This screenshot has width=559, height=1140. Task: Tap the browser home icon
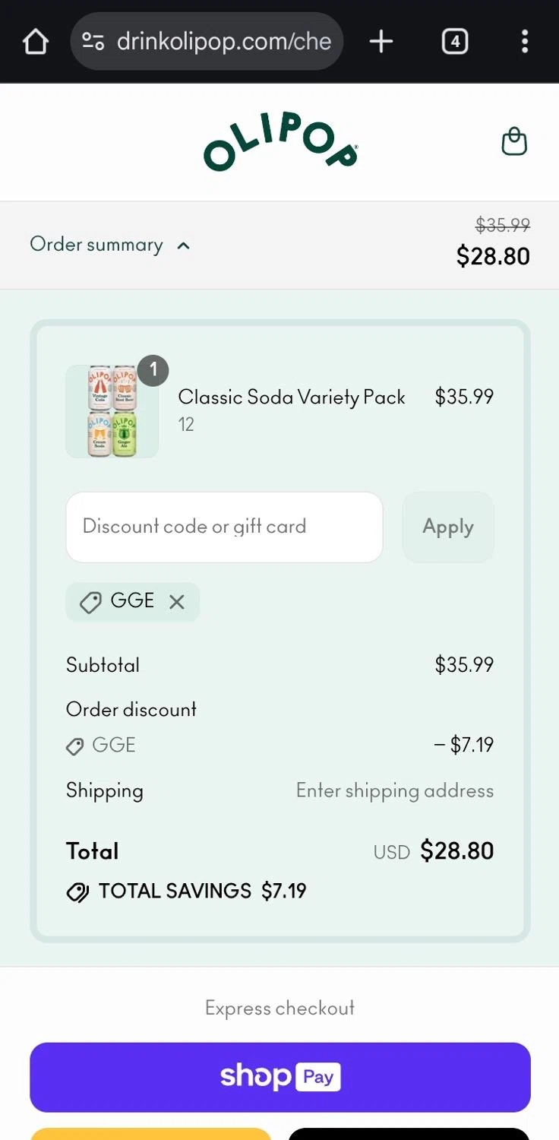[x=36, y=42]
